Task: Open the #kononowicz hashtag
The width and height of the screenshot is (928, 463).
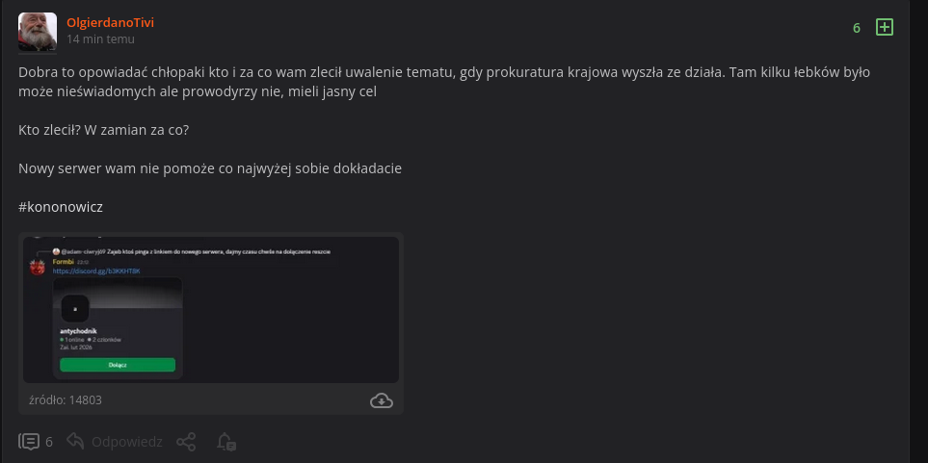Action: click(61, 207)
